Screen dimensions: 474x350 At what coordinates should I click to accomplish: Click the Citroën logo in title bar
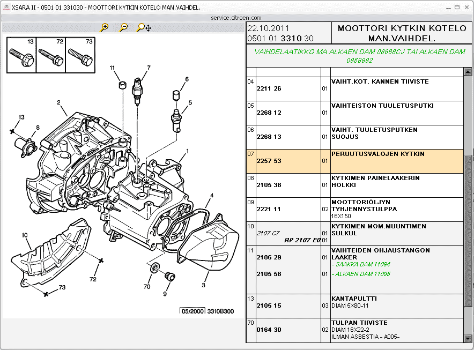coord(5,7)
